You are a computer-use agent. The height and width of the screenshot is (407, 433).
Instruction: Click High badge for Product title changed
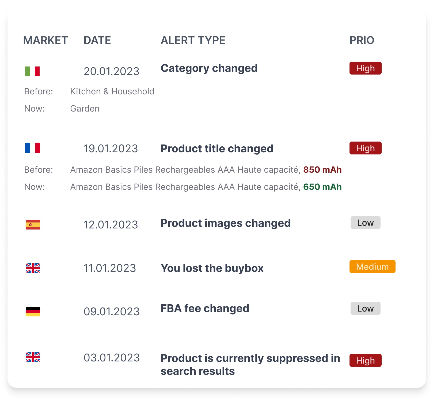click(365, 148)
